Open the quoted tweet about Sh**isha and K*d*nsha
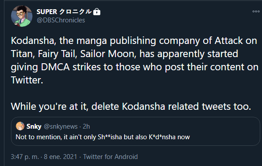Screen dimensions: 262x166 coord(136,131)
